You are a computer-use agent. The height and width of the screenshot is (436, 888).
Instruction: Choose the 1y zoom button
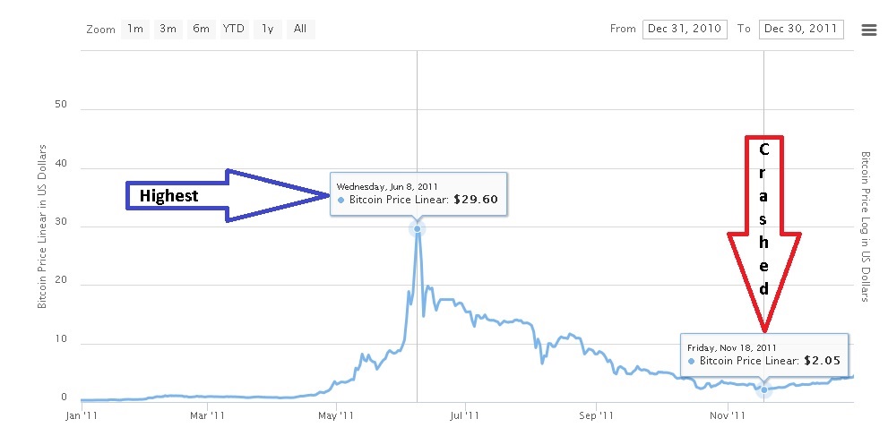tap(267, 29)
